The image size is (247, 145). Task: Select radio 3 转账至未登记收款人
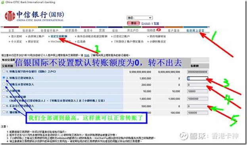coord(4,84)
